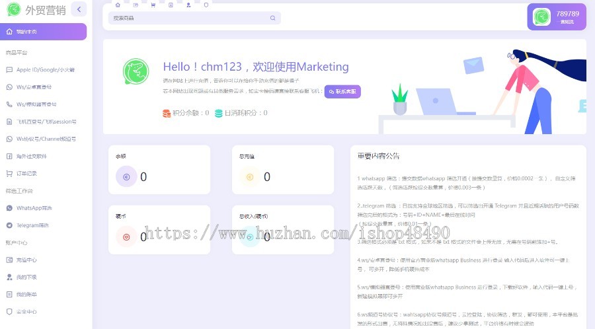Image resolution: width=595 pixels, height=329 pixels.
Task: Click Facebook icon for 海外社交软件
Action: (9, 156)
